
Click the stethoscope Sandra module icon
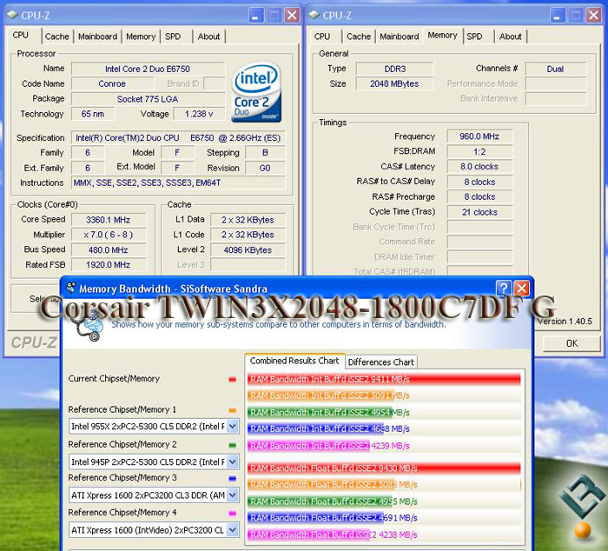(x=89, y=325)
